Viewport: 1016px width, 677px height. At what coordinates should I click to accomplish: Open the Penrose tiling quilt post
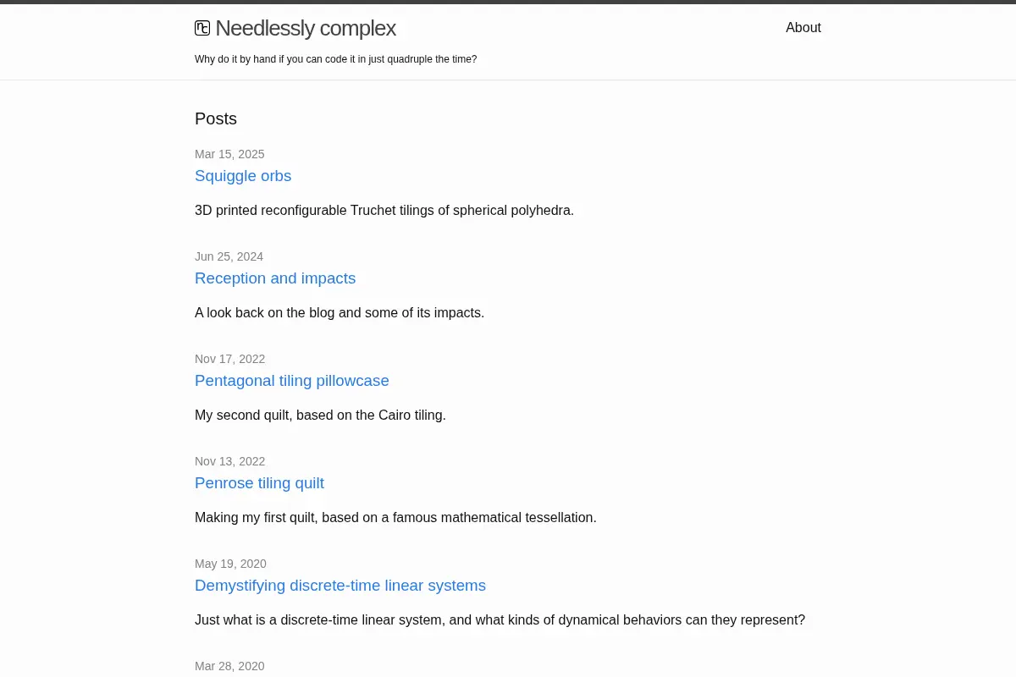pyautogui.click(x=259, y=483)
